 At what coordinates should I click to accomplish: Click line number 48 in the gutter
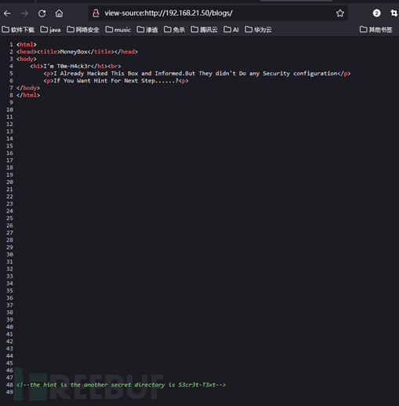click(9, 385)
